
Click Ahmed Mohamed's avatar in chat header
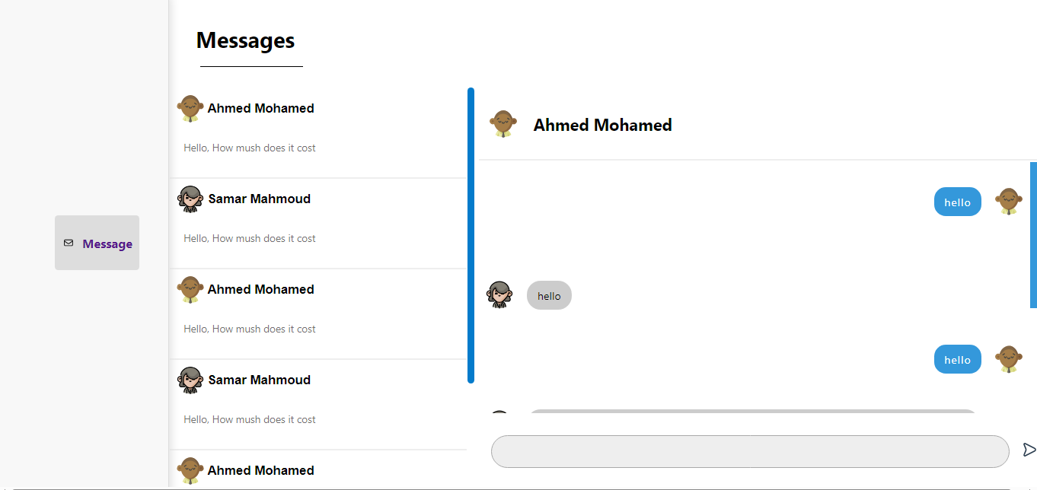(x=503, y=124)
